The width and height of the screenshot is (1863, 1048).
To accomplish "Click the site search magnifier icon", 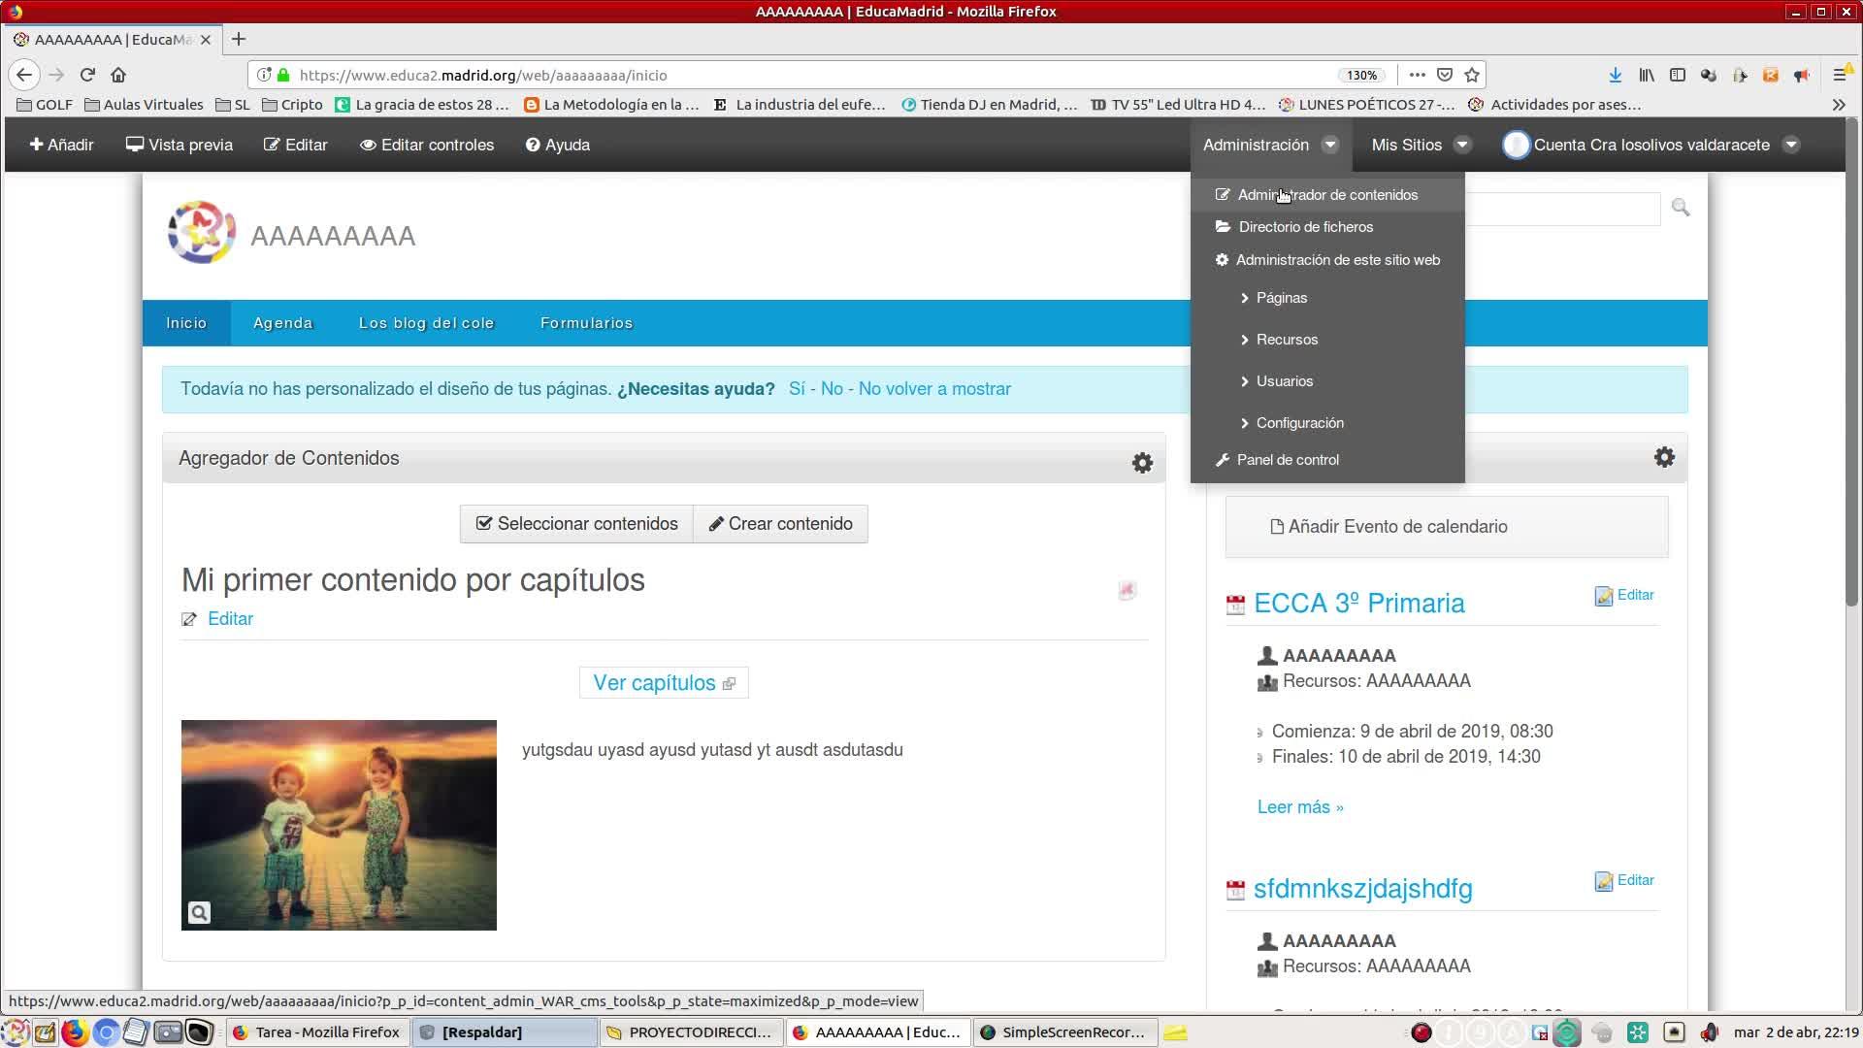I will click(x=1681, y=208).
